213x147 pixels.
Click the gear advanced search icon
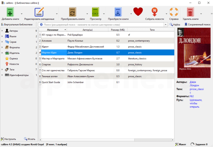point(41,24)
